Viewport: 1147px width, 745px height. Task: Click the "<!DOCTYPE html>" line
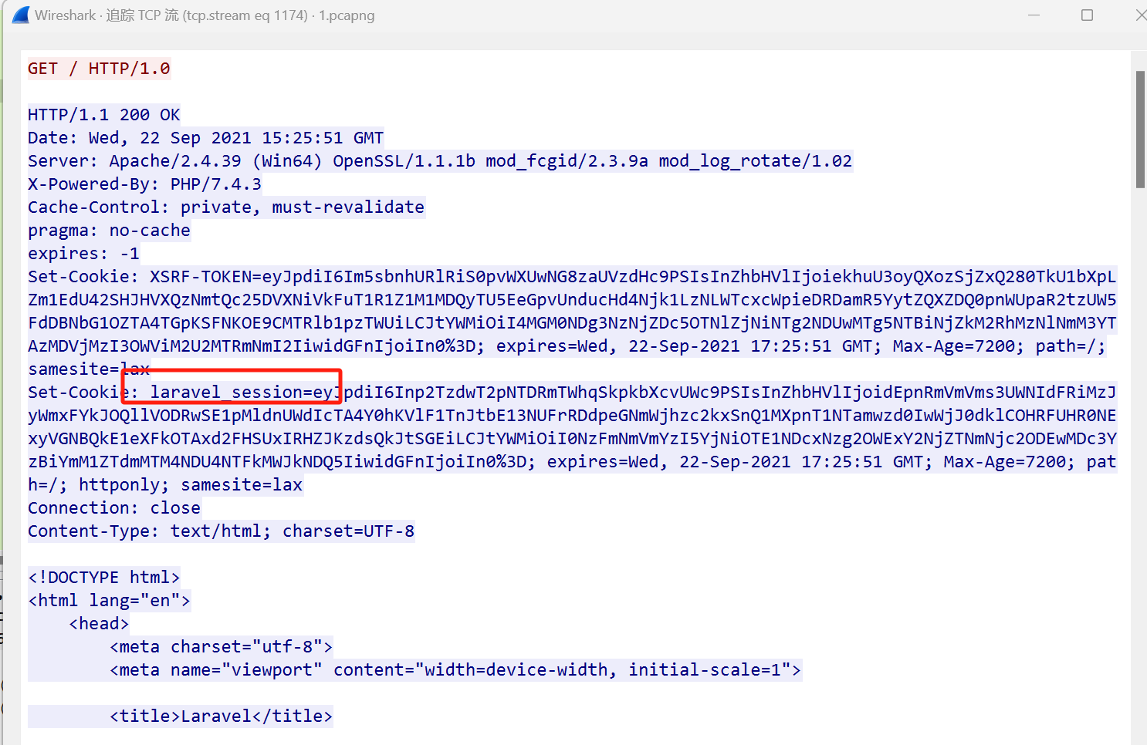tap(104, 578)
